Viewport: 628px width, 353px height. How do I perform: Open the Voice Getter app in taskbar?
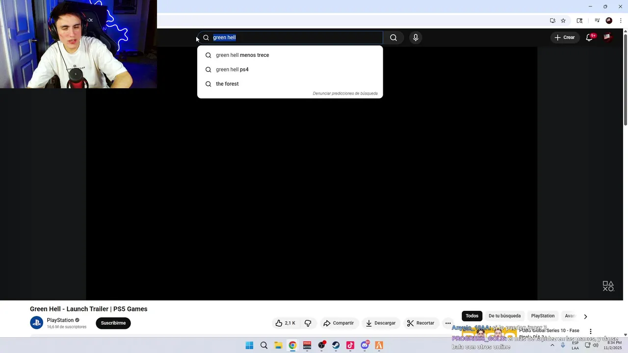pyautogui.click(x=307, y=345)
